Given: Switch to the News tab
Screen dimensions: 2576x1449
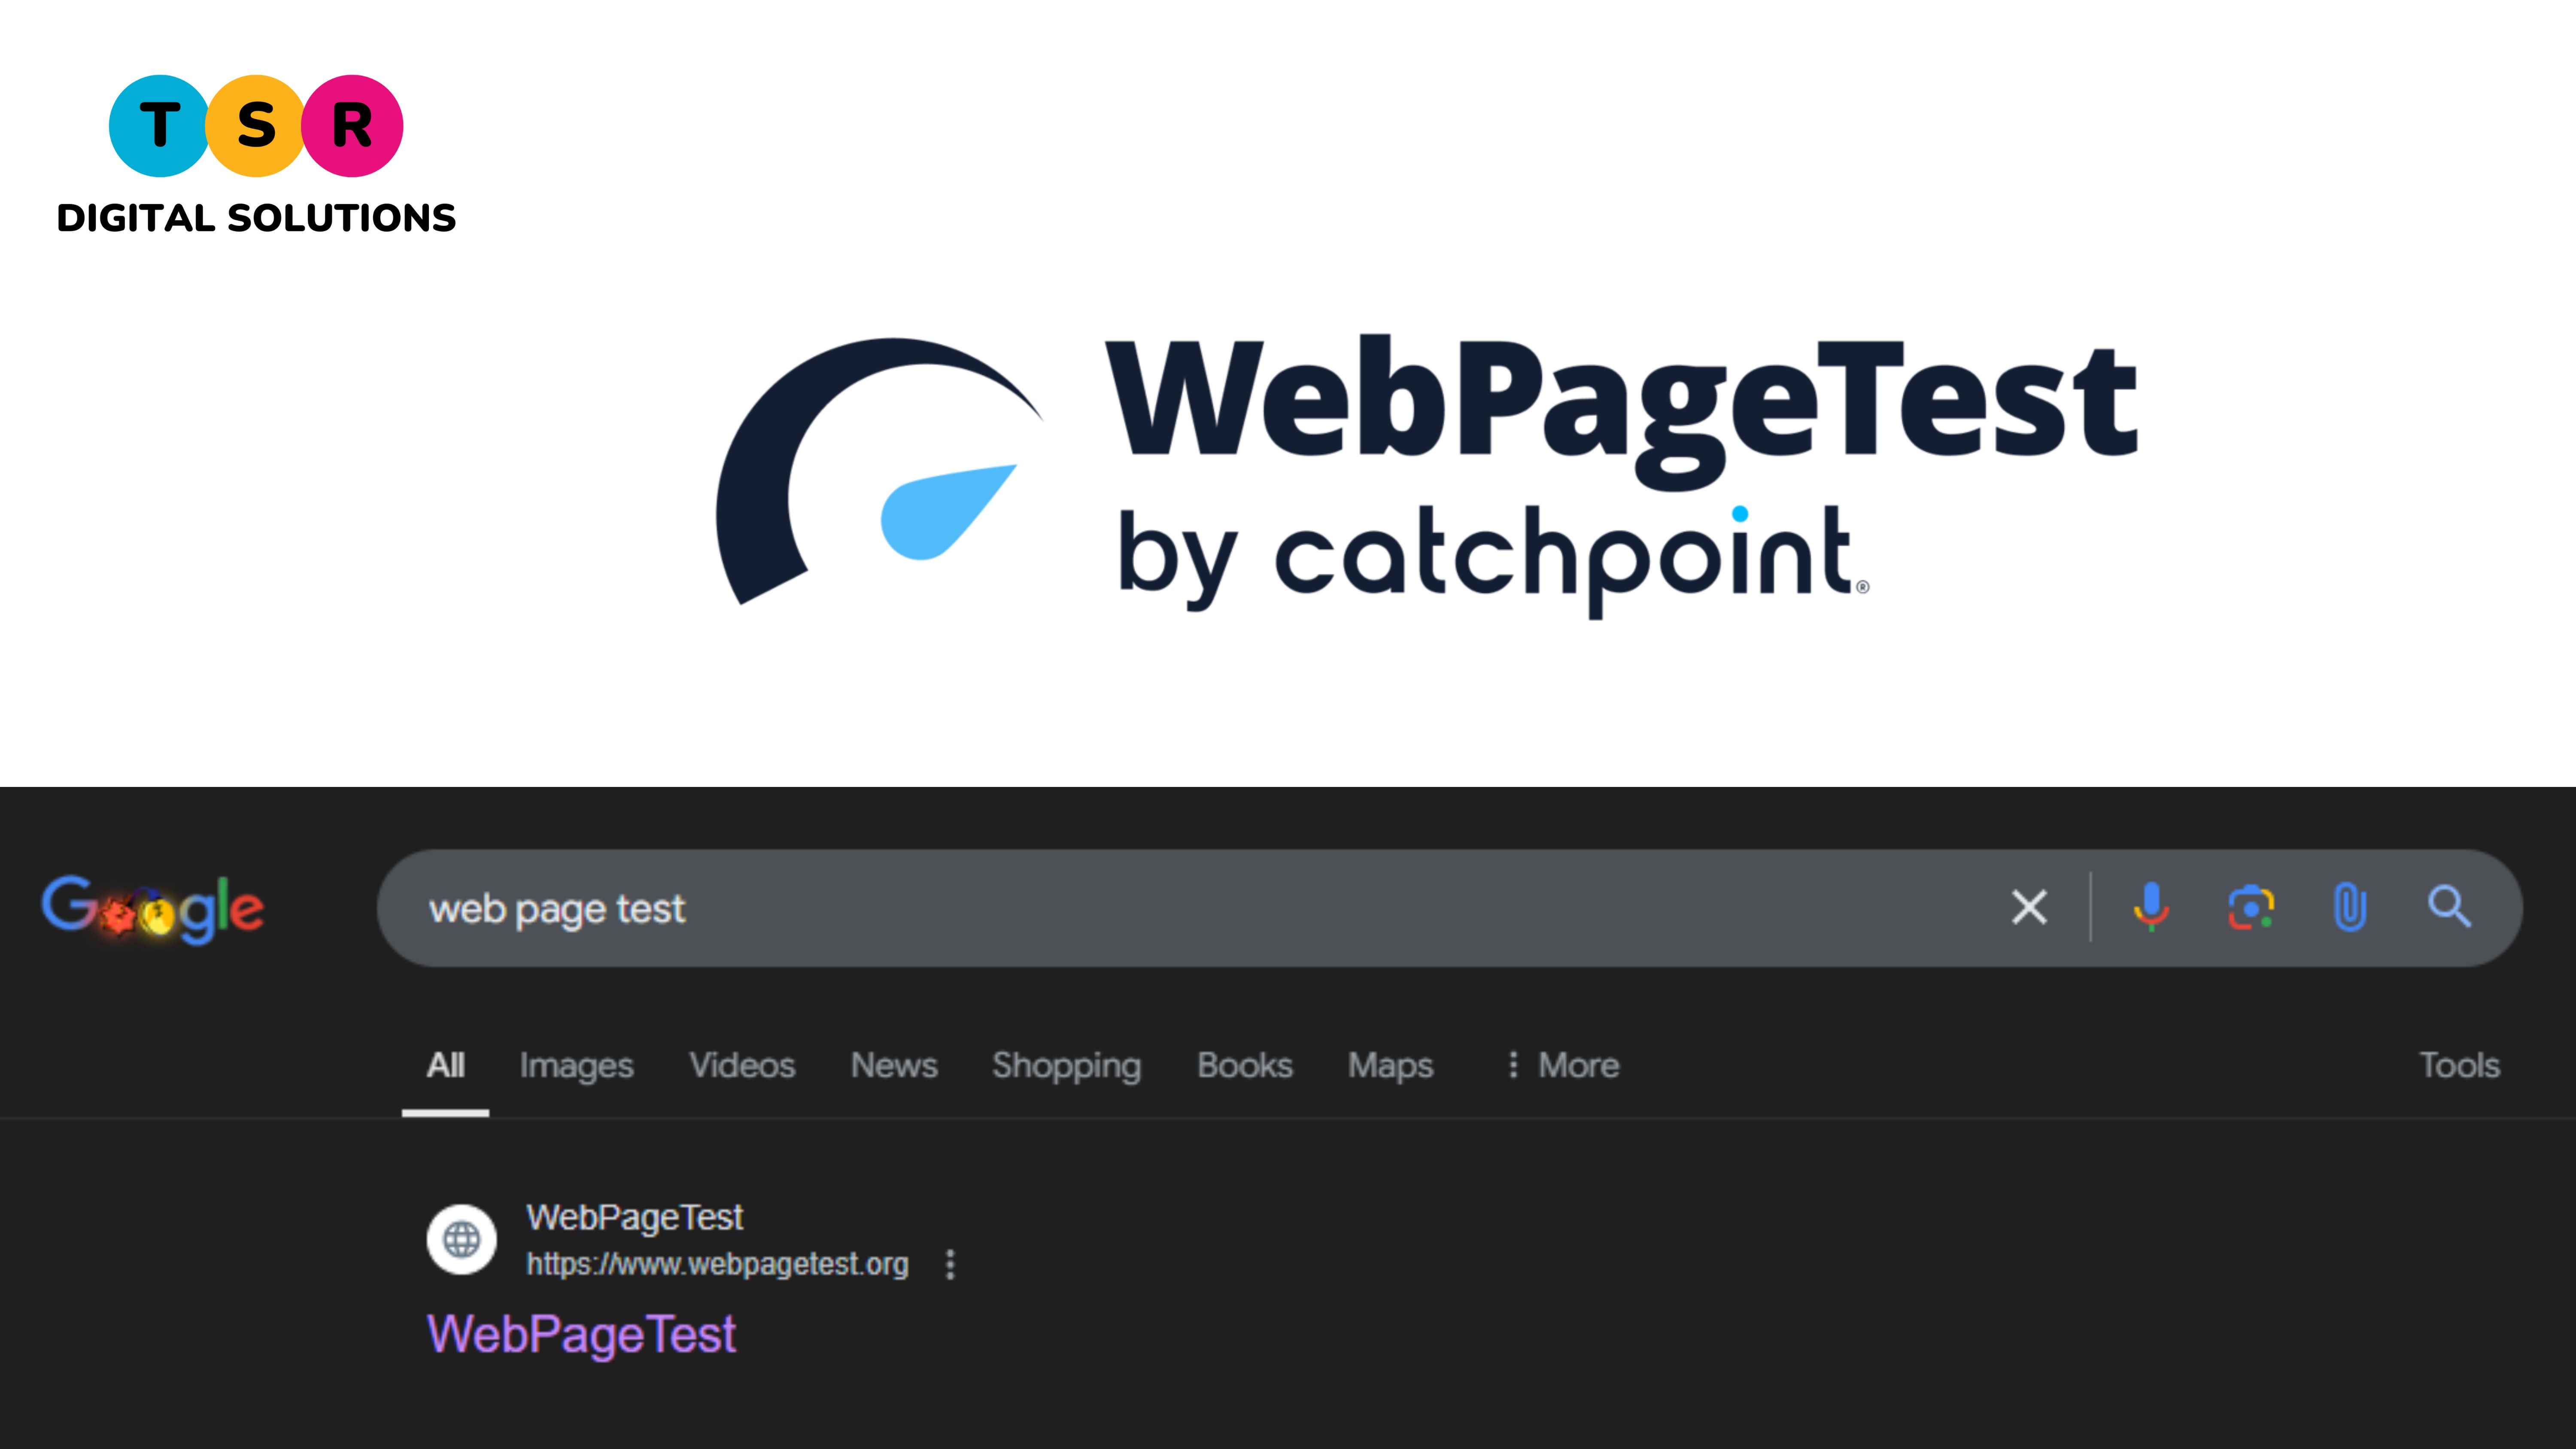Looking at the screenshot, I should point(894,1065).
